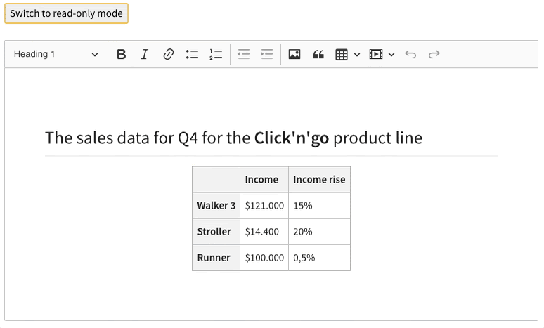This screenshot has width=544, height=328.
Task: Expand the media dropdown arrow
Action: tap(391, 54)
